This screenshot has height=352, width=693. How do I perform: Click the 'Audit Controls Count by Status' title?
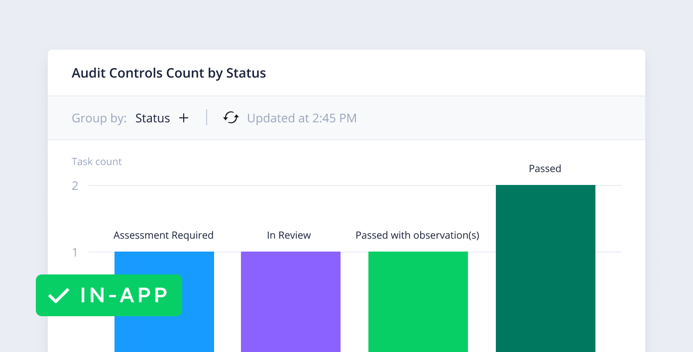point(169,73)
